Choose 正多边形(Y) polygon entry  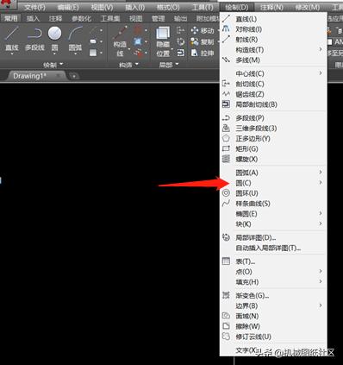273,139
